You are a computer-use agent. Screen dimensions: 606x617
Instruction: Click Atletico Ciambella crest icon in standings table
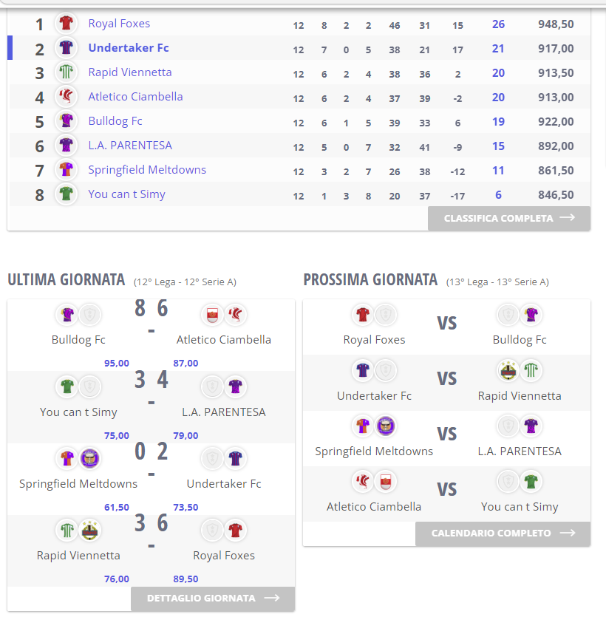click(x=66, y=96)
